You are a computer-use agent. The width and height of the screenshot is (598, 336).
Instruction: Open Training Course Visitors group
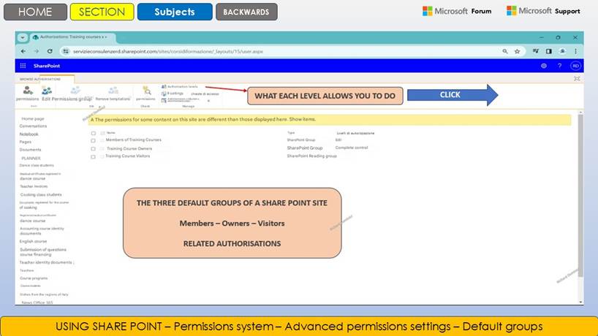coord(128,156)
